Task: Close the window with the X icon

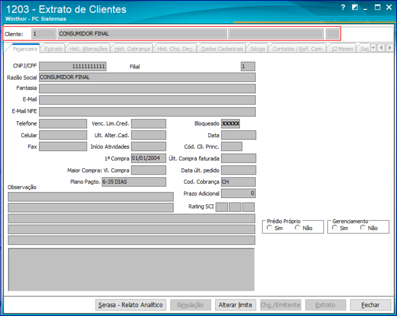Action: 388,8
